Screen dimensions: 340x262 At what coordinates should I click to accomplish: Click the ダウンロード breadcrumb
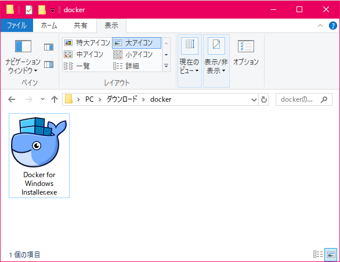[122, 99]
